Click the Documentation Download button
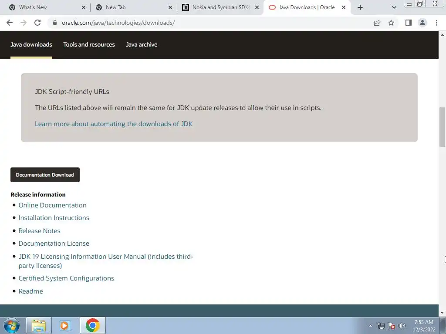446x334 pixels. click(45, 175)
